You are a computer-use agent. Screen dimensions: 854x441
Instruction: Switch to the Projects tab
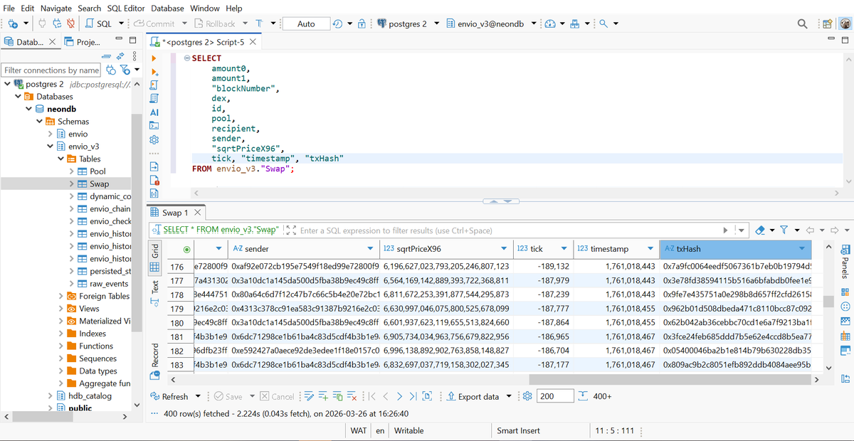click(x=82, y=42)
